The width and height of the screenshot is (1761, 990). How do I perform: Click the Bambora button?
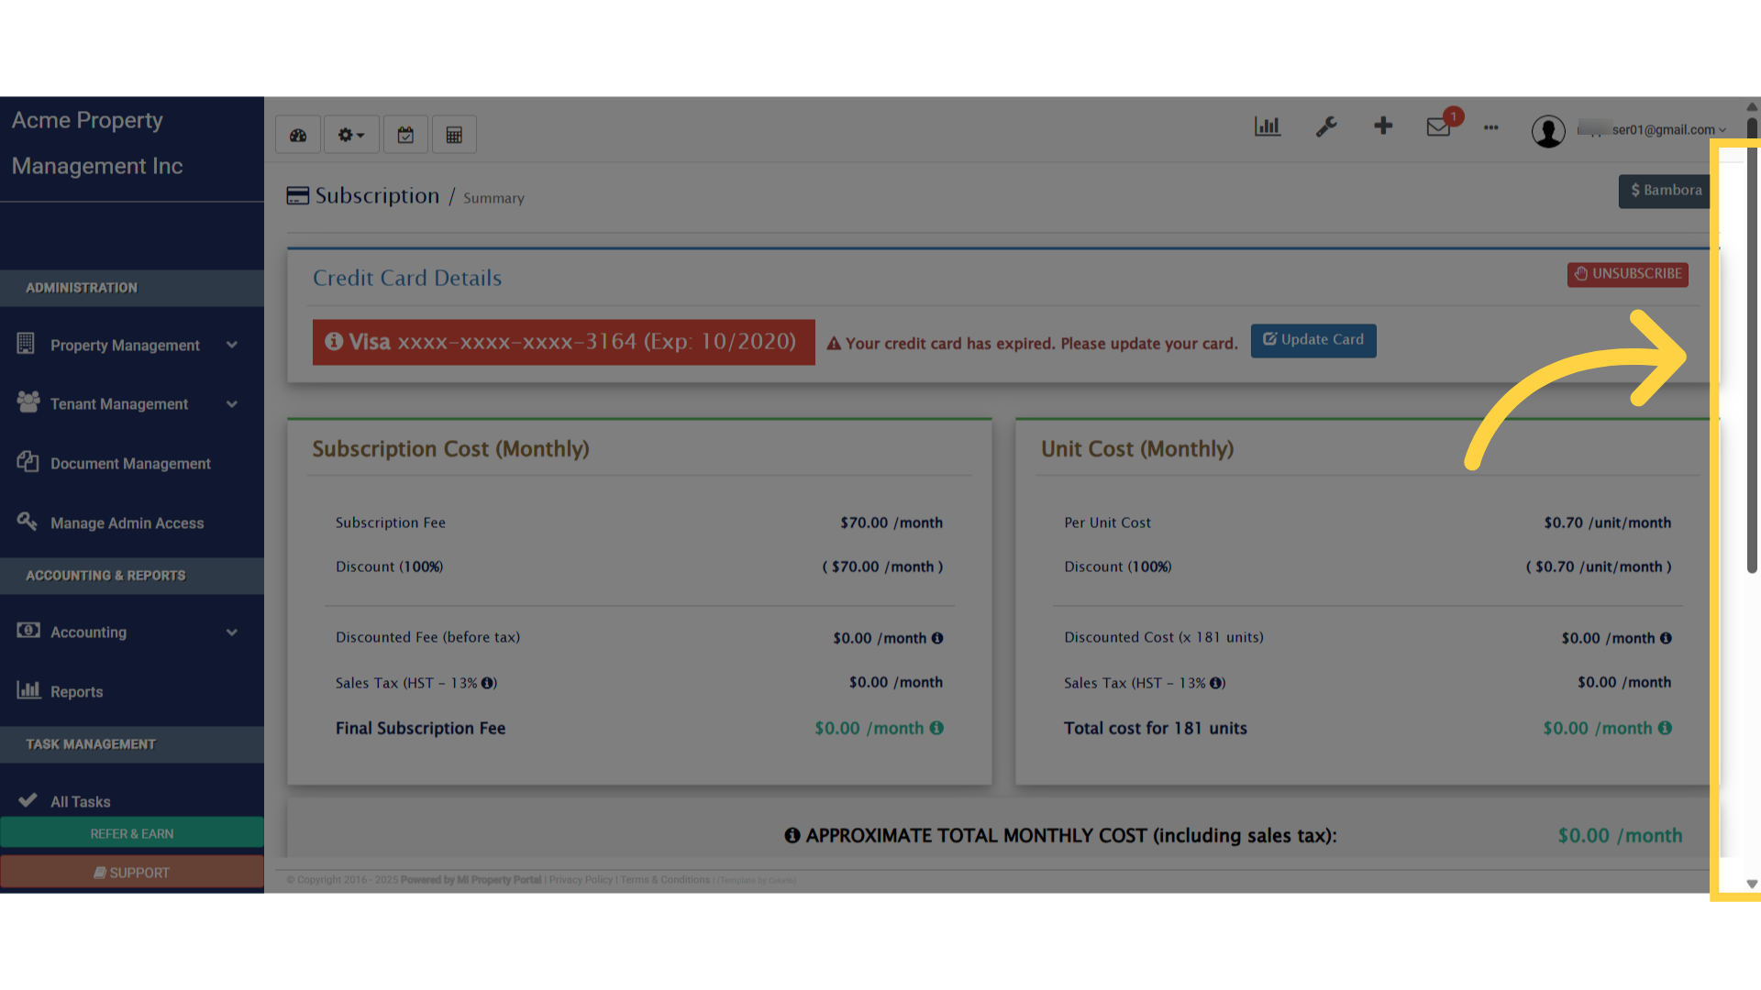[x=1665, y=191]
